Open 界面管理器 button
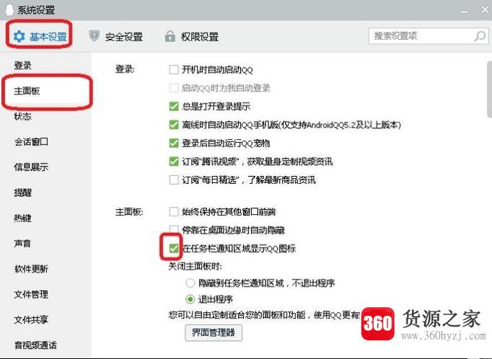The image size is (492, 359). coord(214,332)
